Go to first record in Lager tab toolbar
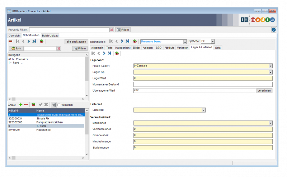287x177 pixels. point(93,53)
